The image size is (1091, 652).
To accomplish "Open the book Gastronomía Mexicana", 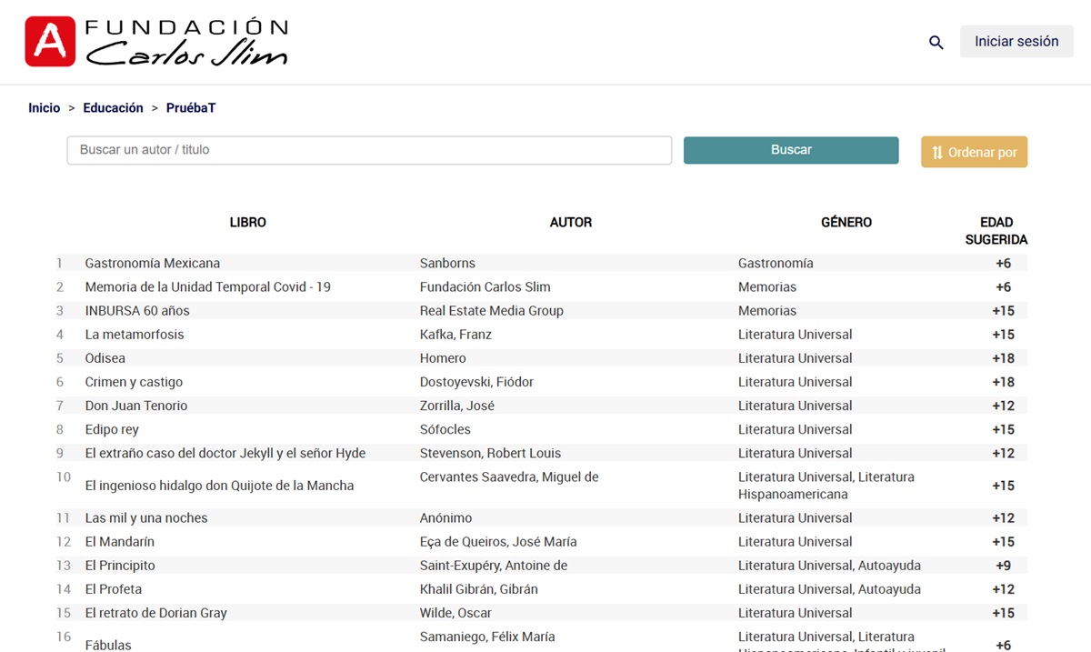I will click(152, 264).
